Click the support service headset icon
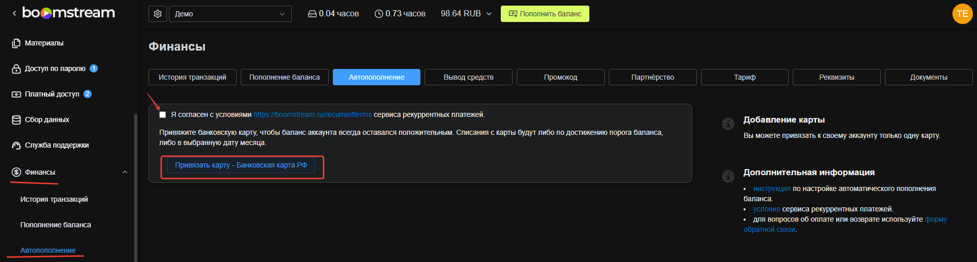Image resolution: width=977 pixels, height=262 pixels. click(x=16, y=145)
